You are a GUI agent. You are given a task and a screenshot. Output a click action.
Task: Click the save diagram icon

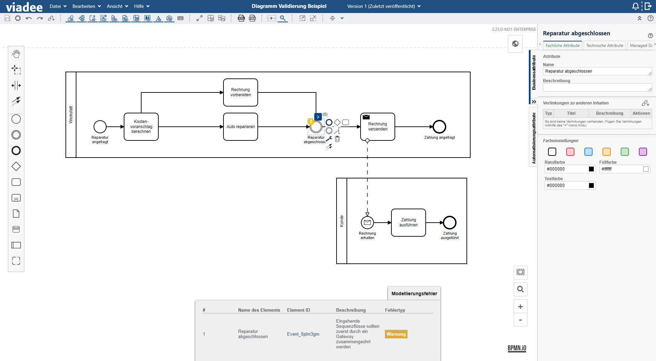click(x=7, y=18)
